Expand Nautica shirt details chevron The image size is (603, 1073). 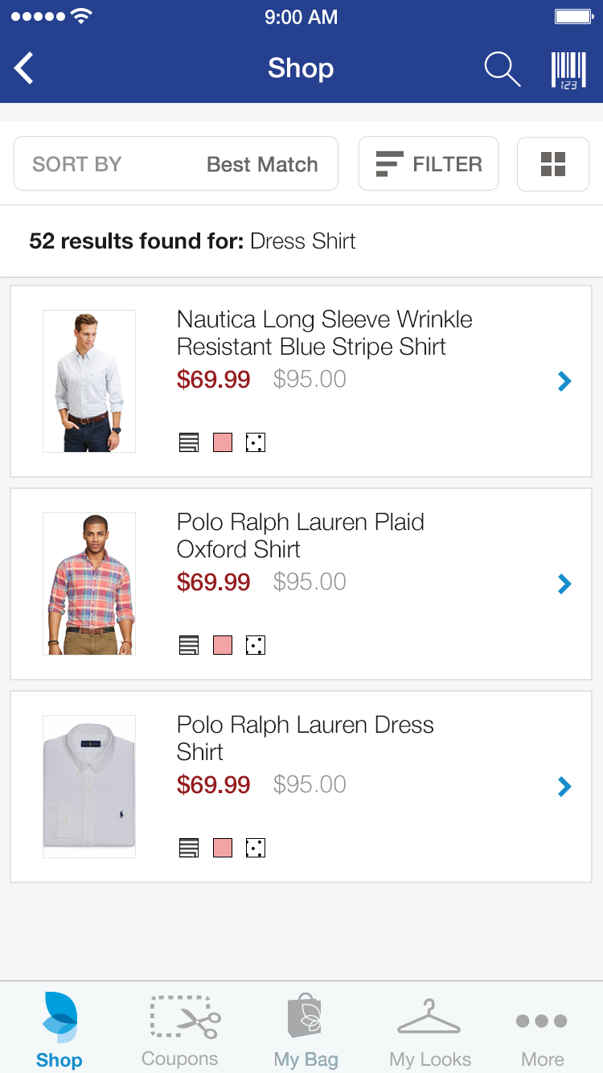click(564, 381)
